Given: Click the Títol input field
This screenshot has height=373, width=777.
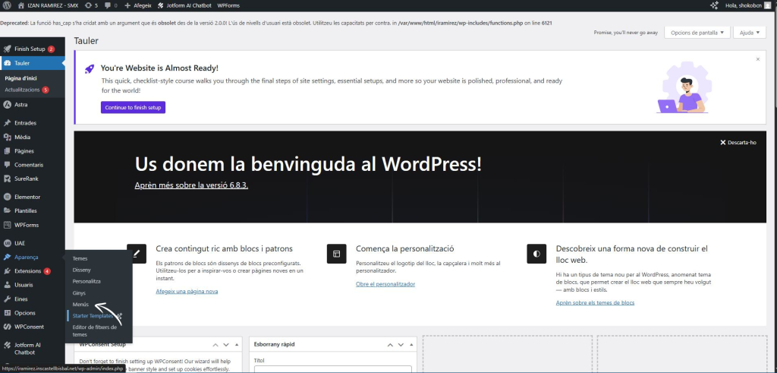Looking at the screenshot, I should click(332, 370).
